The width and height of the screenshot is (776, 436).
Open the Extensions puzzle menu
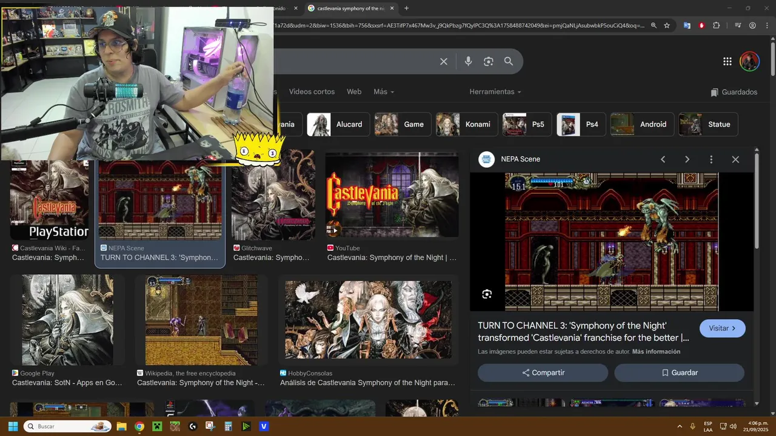(717, 25)
